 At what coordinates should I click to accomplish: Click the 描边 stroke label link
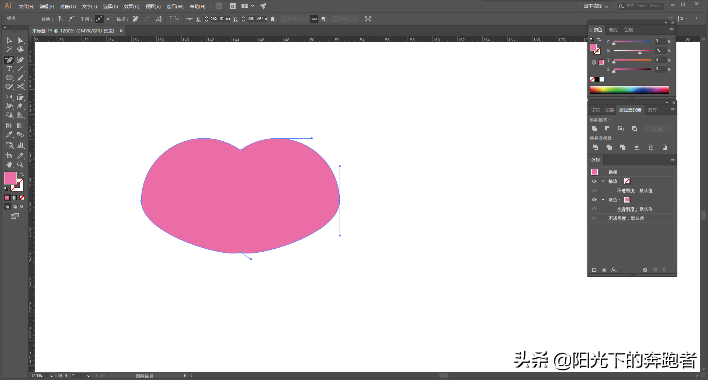pos(613,182)
